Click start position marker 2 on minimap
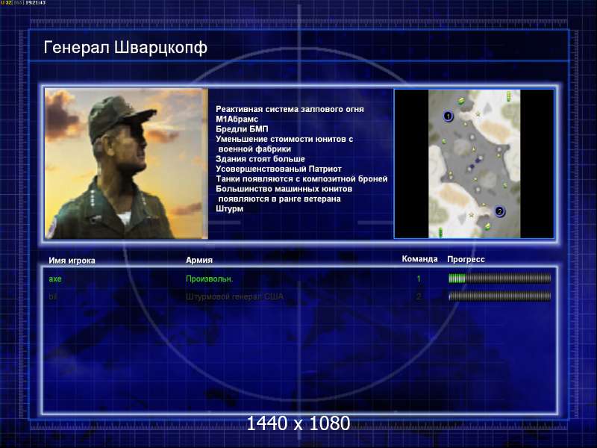The height and width of the screenshot is (448, 597). (500, 211)
